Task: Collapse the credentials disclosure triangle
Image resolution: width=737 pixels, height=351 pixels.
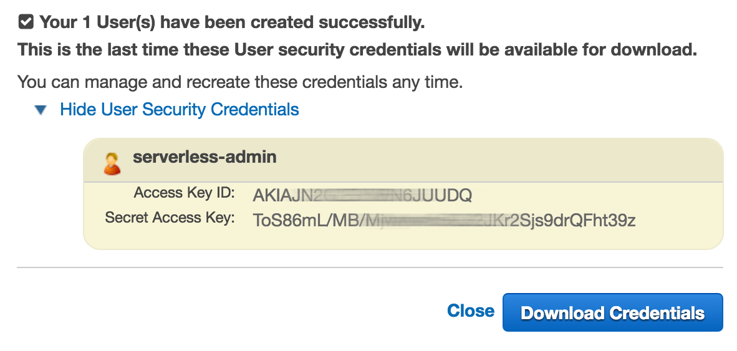Action: pos(41,110)
